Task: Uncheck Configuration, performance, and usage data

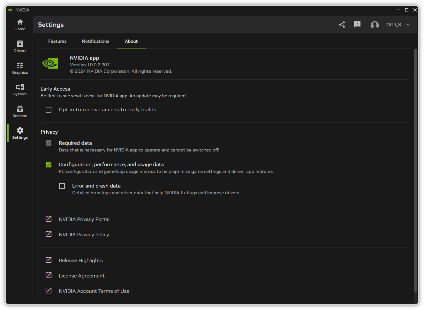Action: [x=49, y=165]
